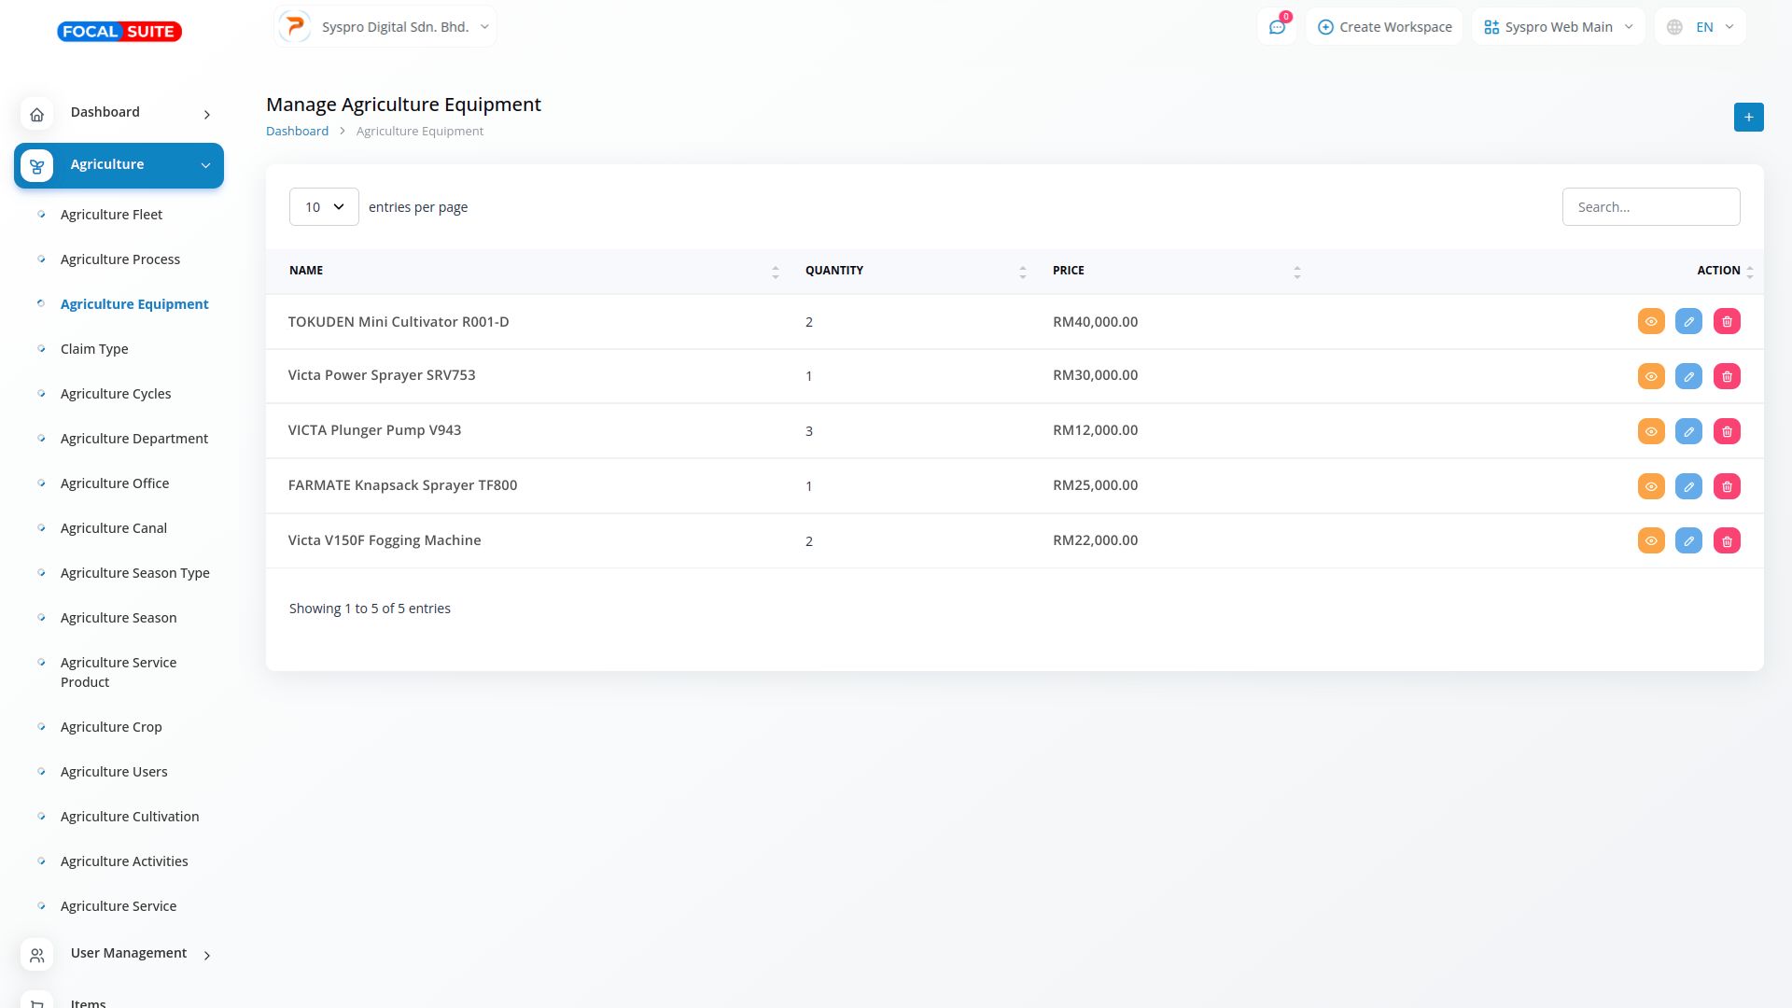The image size is (1792, 1008).
Task: Edit VICTA Plunger Pump V943 pencil icon
Action: [1688, 432]
